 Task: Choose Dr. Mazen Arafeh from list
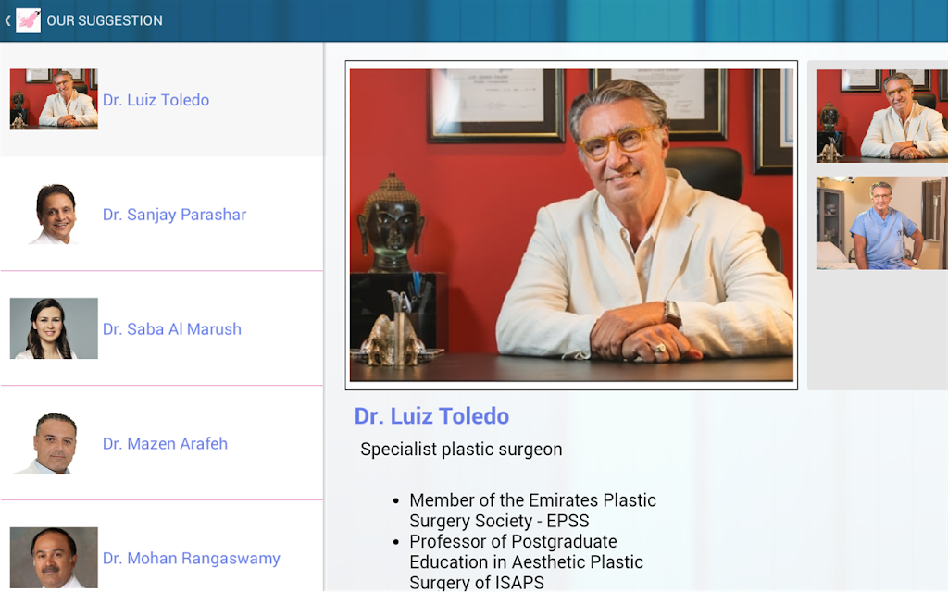point(165,443)
